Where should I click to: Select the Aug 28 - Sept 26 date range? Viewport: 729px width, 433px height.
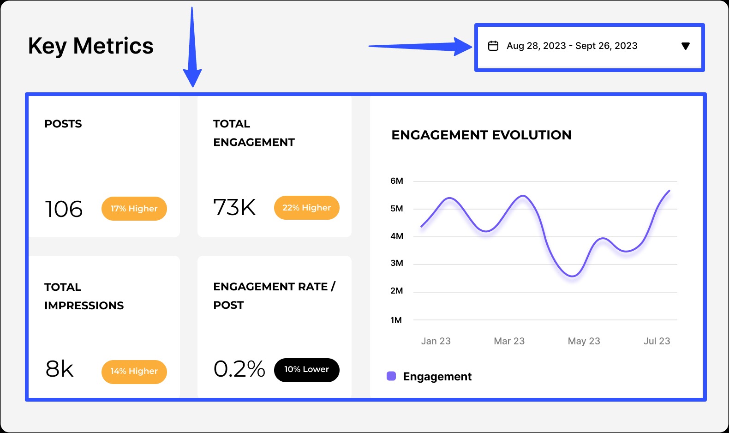click(x=572, y=46)
